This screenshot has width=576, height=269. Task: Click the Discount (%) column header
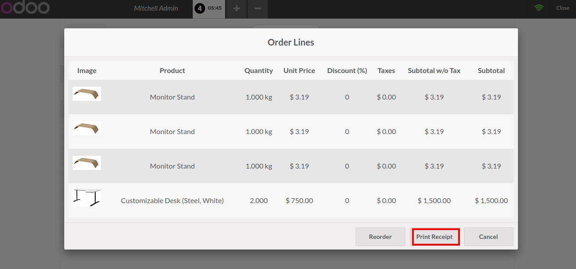(347, 71)
